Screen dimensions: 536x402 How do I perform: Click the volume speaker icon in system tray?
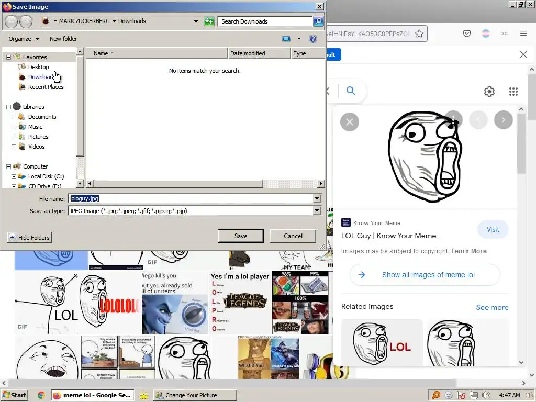tap(486, 395)
